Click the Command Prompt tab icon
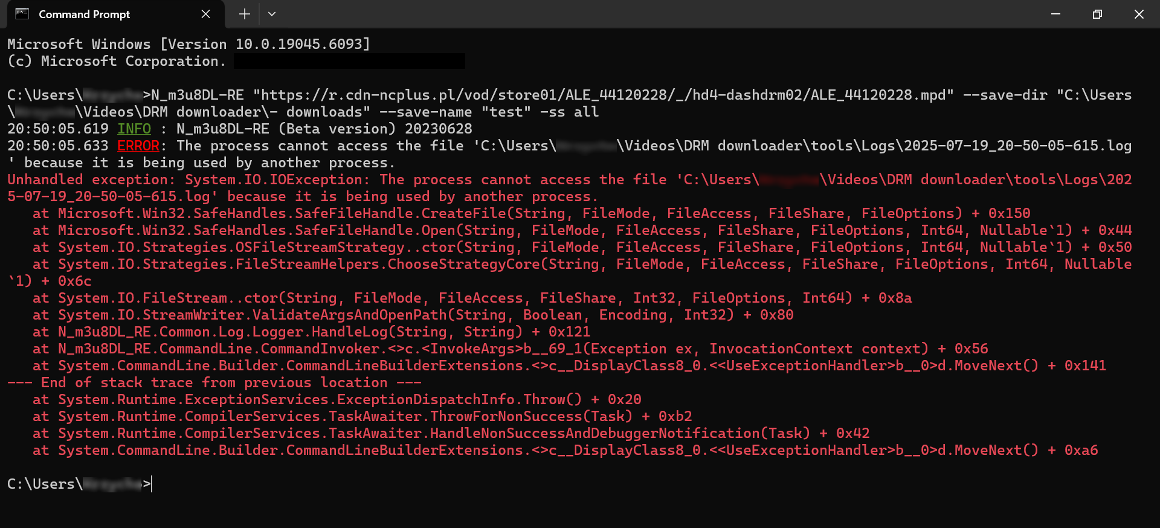 (x=22, y=14)
